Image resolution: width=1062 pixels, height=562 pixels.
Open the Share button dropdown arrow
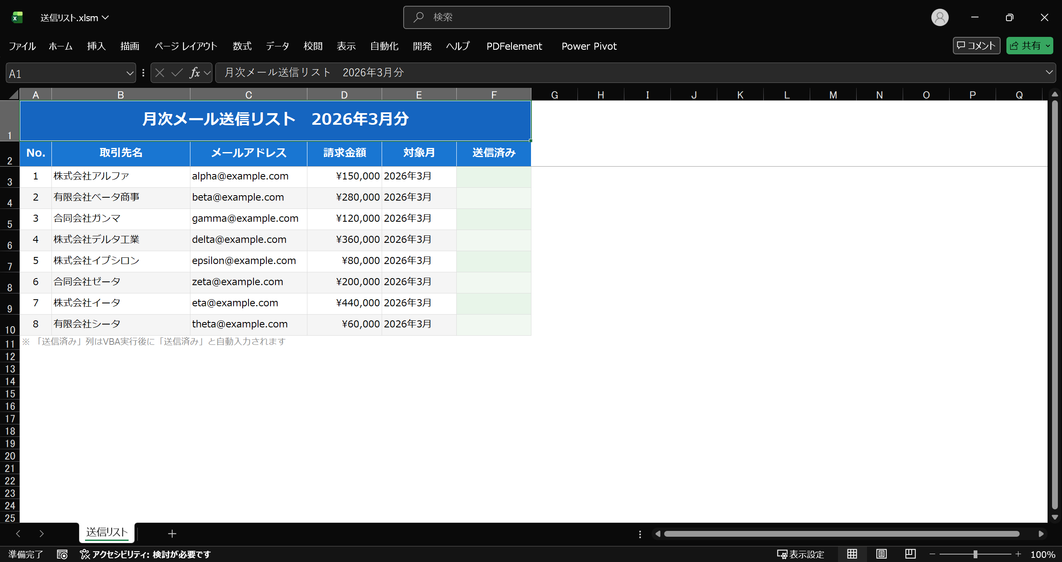pos(1048,46)
